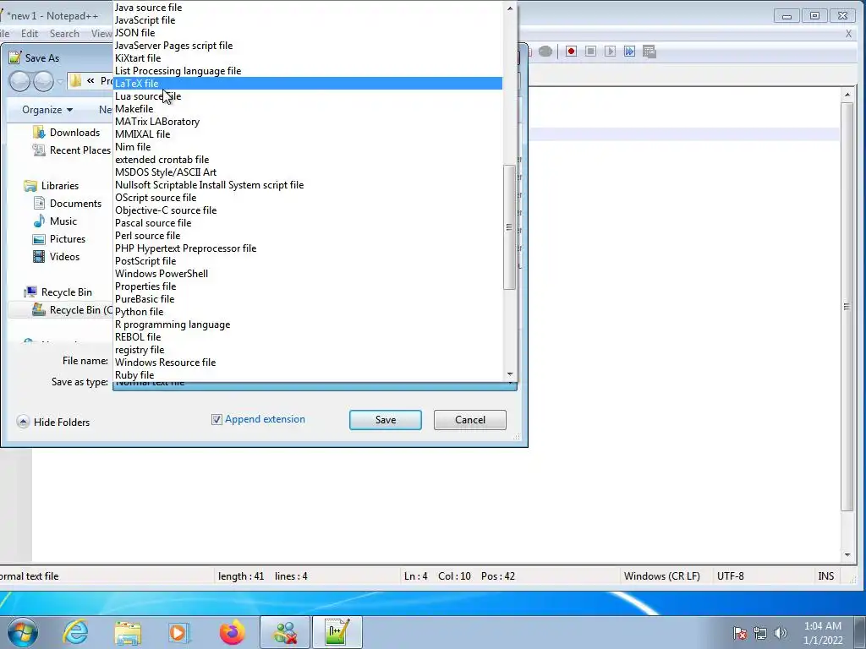Click the file type list's scrollbar thumb
Image resolution: width=866 pixels, height=649 pixels.
pyautogui.click(x=509, y=226)
